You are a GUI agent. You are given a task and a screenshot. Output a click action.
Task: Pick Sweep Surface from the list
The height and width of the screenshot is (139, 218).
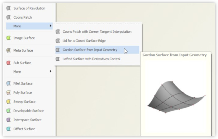pos(29,101)
